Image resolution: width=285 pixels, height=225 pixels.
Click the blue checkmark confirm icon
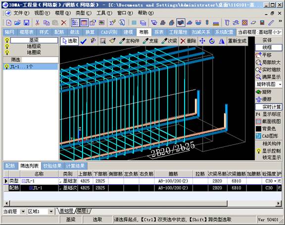tap(84, 41)
